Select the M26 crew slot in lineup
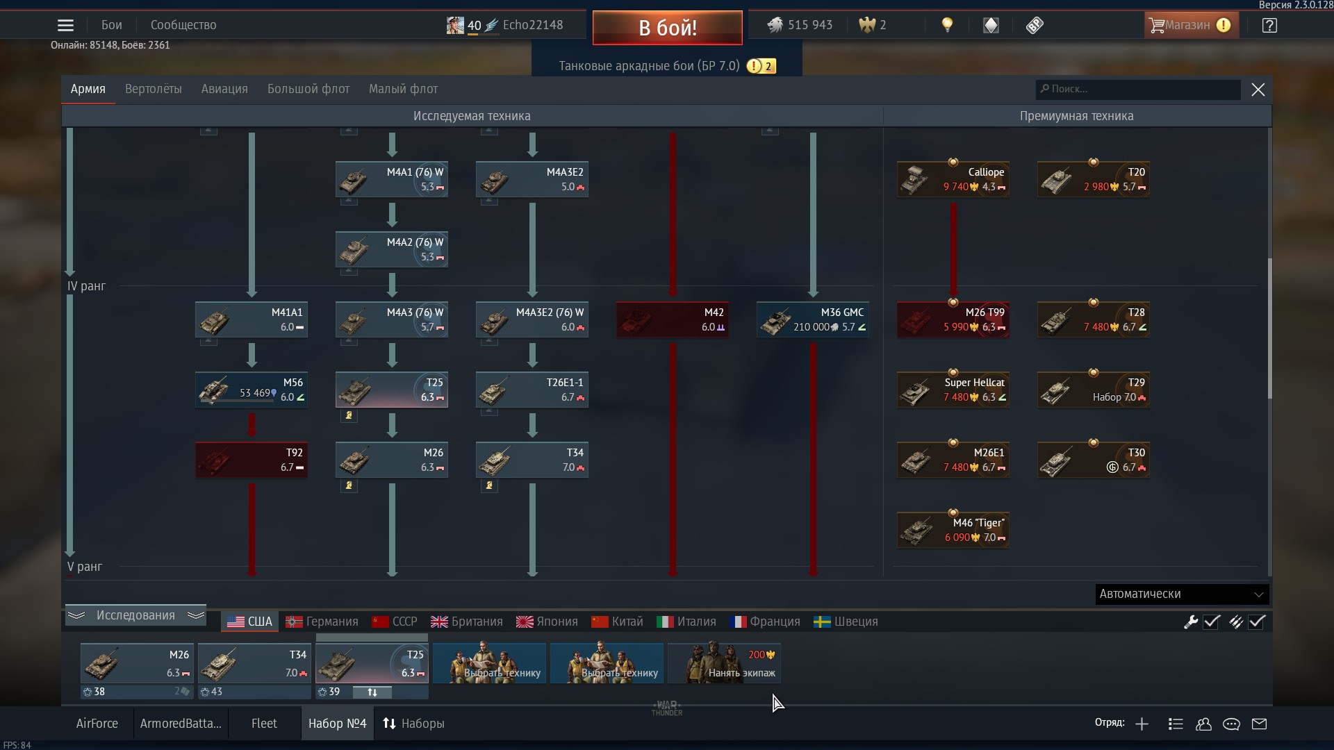This screenshot has height=750, width=1334. [137, 663]
